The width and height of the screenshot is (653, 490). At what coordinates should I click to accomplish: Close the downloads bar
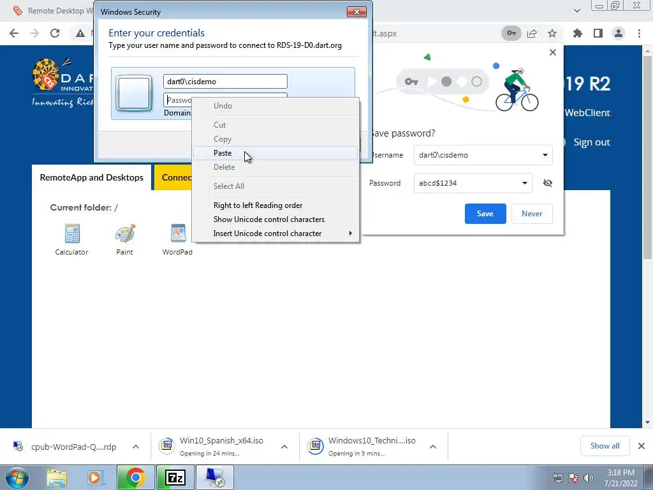[x=642, y=446]
